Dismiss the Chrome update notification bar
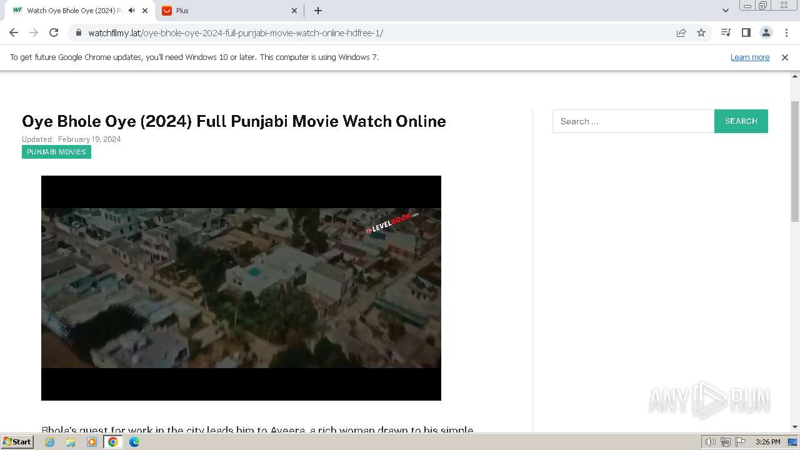The height and width of the screenshot is (450, 800). [785, 57]
